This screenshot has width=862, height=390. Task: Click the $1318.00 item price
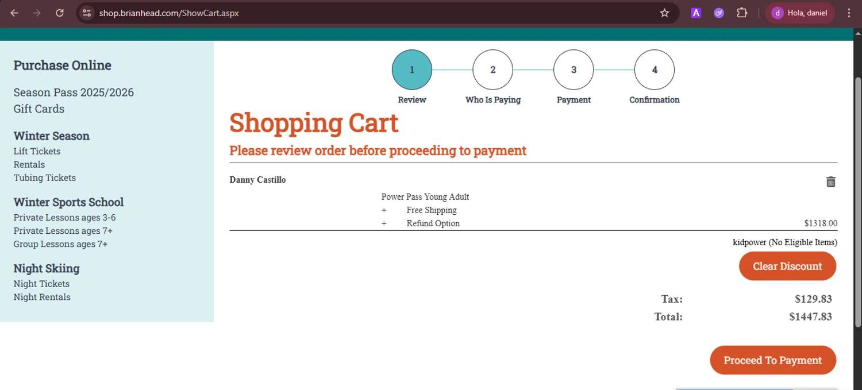point(821,223)
